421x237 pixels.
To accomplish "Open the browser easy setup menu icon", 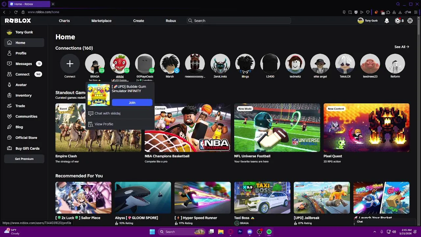I will tap(416, 12).
